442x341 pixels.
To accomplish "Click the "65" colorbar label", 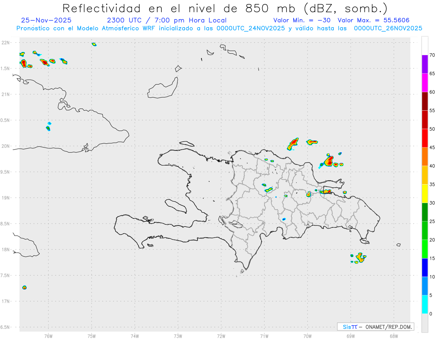I will (432, 74).
